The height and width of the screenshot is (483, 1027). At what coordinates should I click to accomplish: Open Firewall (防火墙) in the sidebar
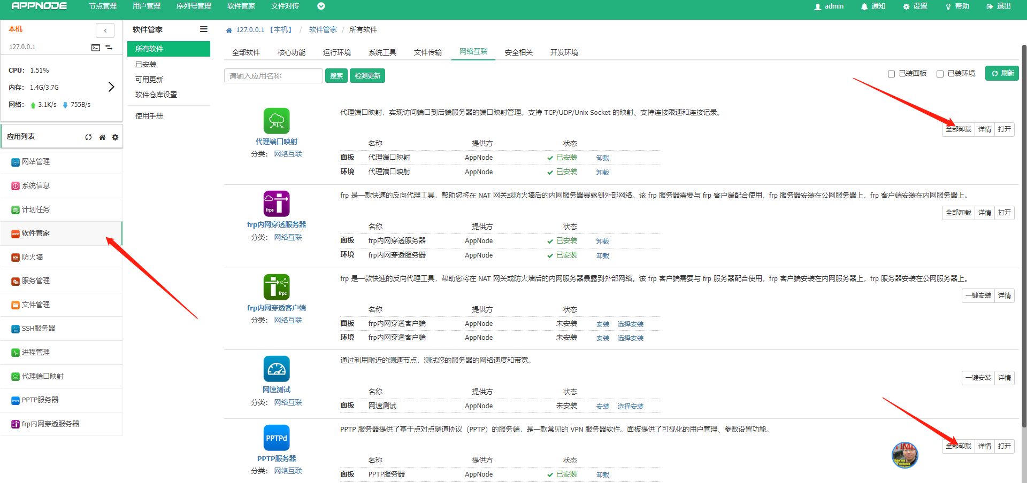62,257
